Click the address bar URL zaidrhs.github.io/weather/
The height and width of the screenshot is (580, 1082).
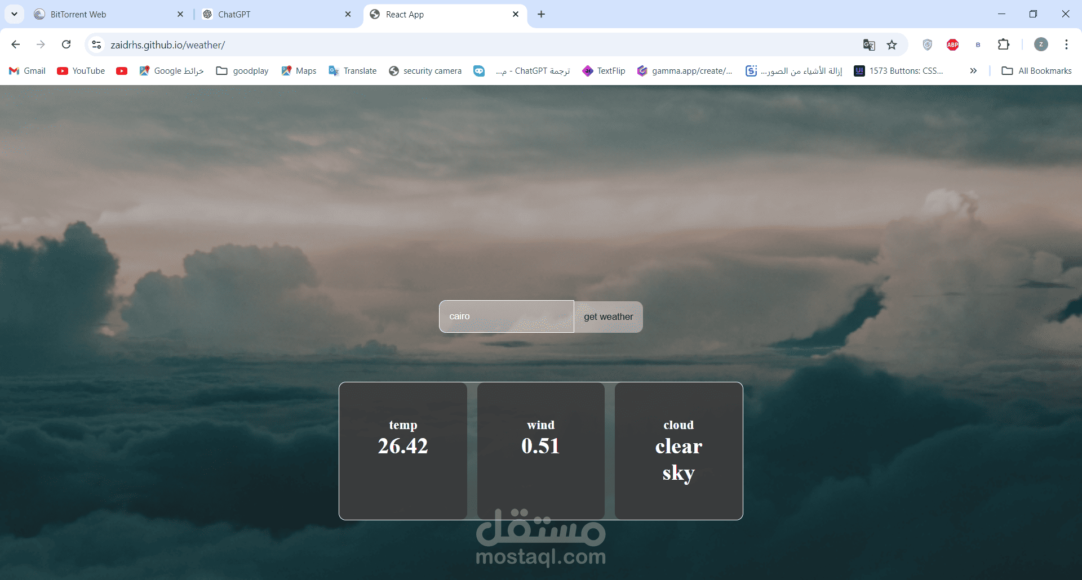[168, 44]
